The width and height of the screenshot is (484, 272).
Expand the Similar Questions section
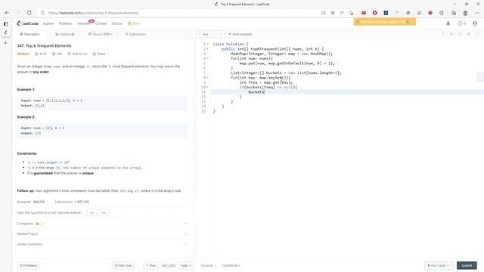coord(102,244)
